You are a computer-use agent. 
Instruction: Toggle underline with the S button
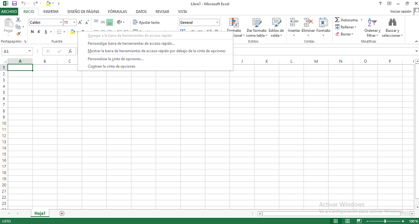click(46, 32)
